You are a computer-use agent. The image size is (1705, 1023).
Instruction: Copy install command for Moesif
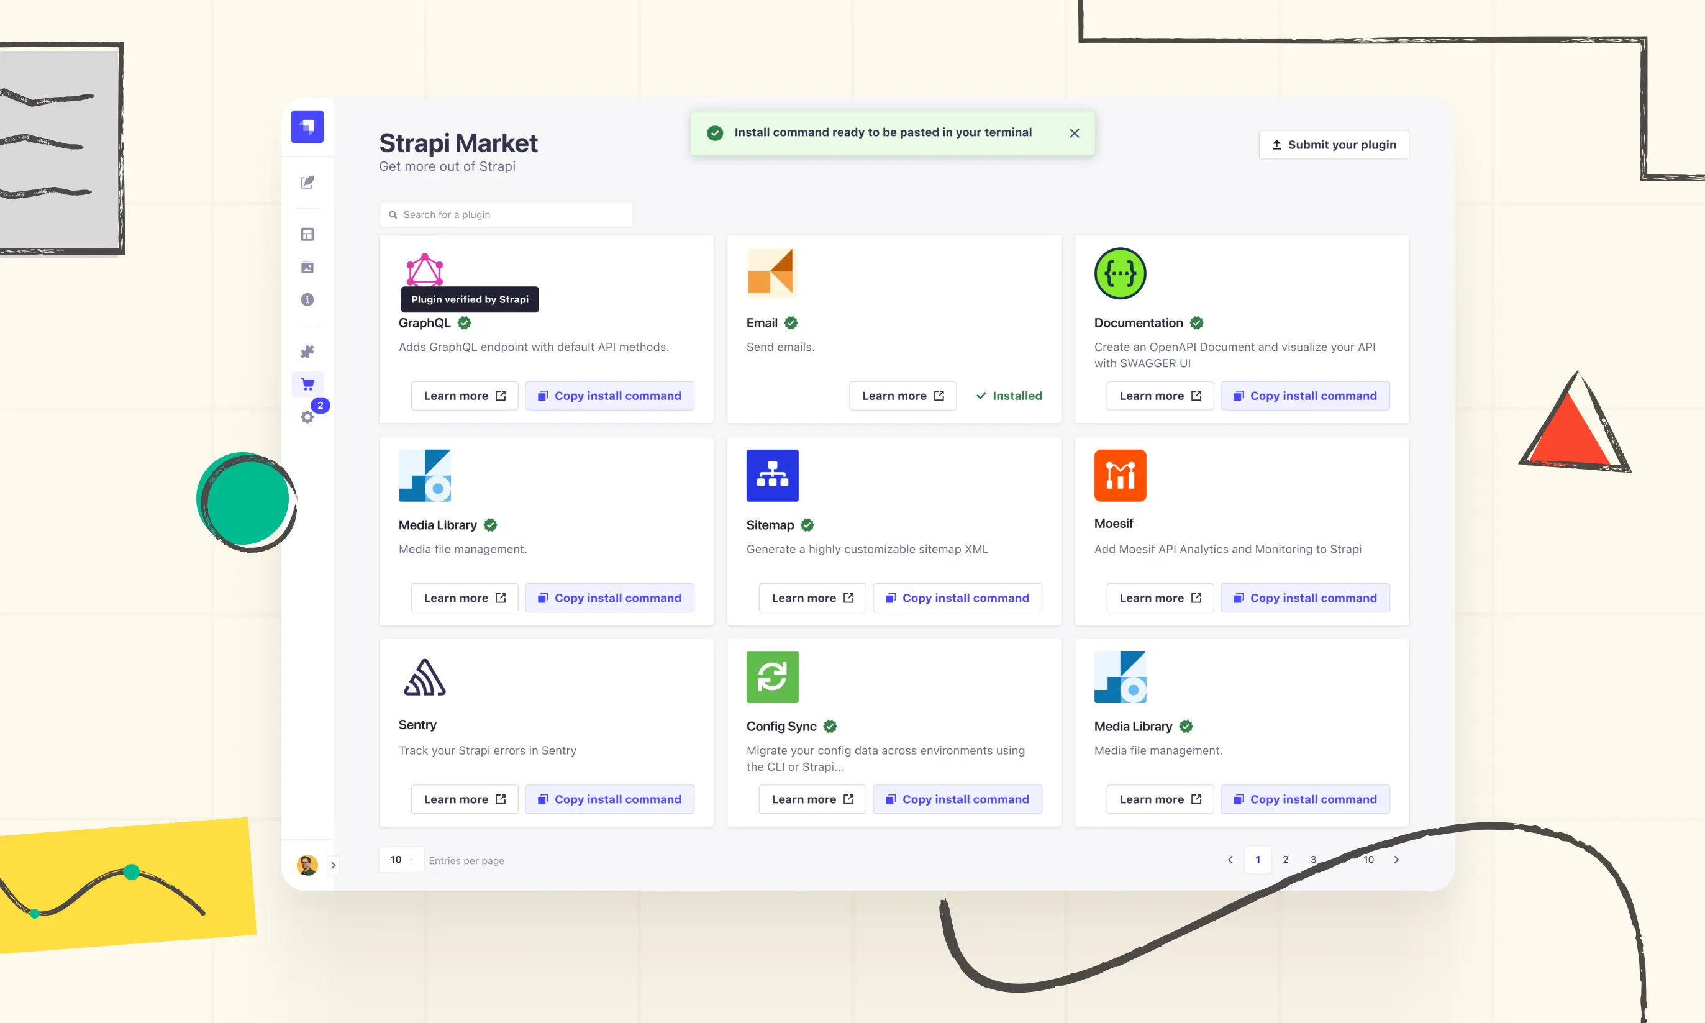pos(1305,598)
